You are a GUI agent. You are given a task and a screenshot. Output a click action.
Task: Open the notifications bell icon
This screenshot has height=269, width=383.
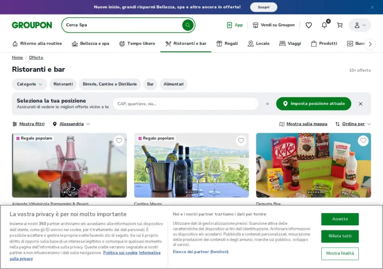pyautogui.click(x=324, y=25)
